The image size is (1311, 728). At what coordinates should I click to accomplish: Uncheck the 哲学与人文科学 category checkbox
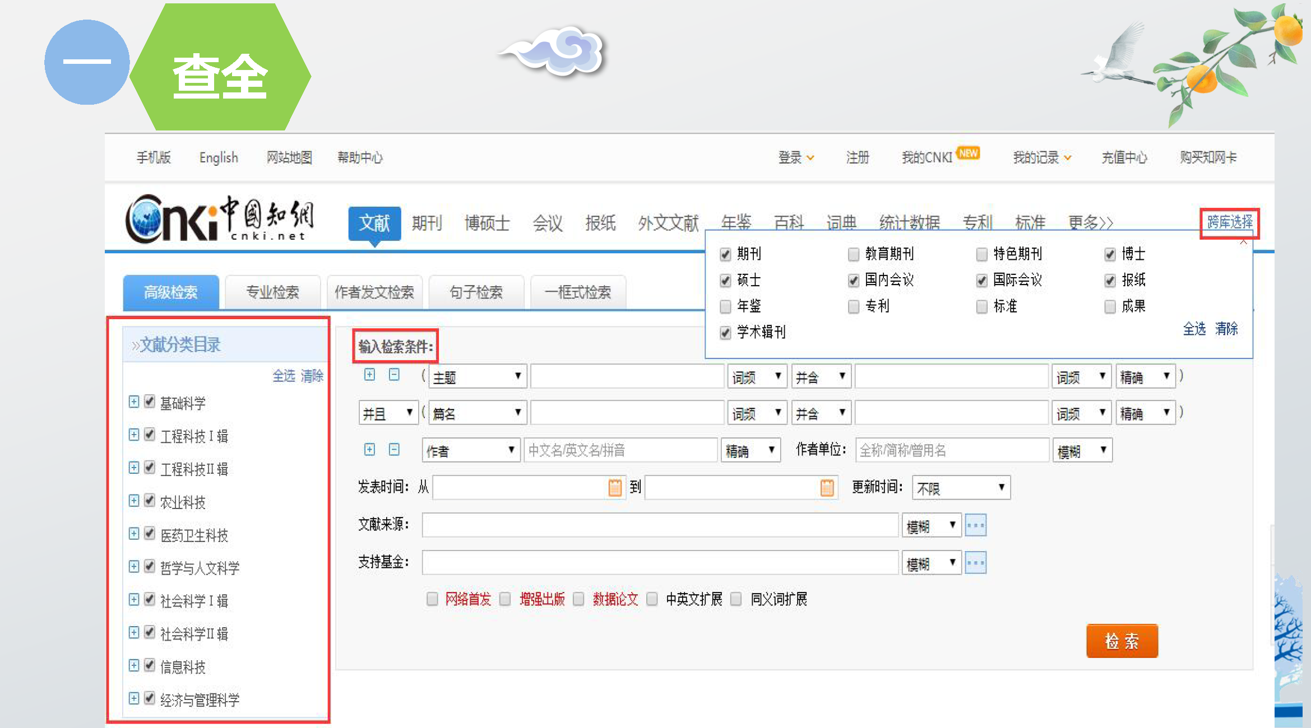149,566
